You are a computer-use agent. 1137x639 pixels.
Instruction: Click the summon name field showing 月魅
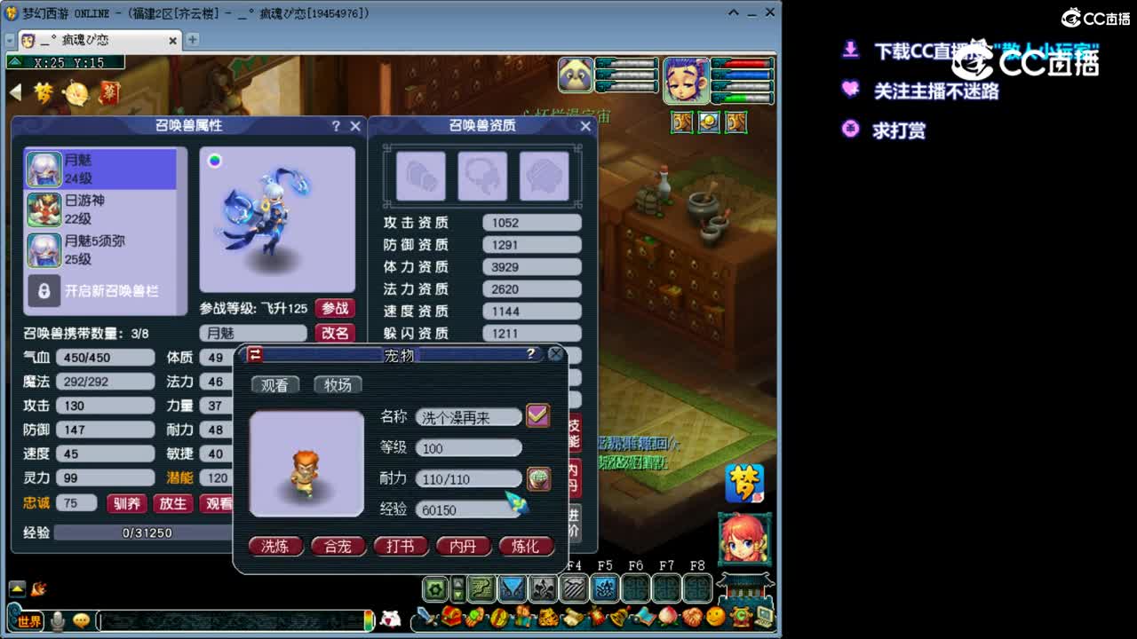click(x=253, y=333)
